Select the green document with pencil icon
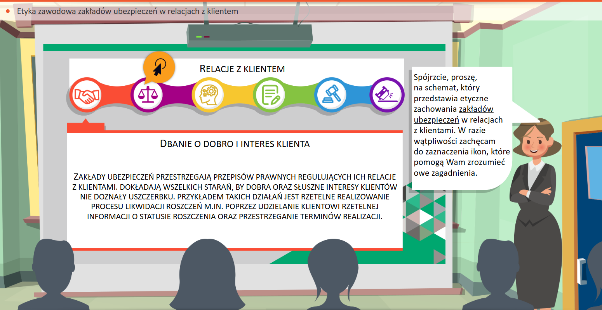602x310 pixels. pyautogui.click(x=270, y=95)
